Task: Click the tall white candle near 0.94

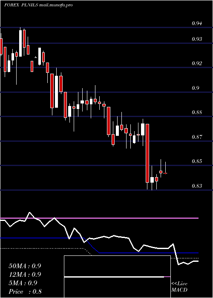Action: coord(20,43)
